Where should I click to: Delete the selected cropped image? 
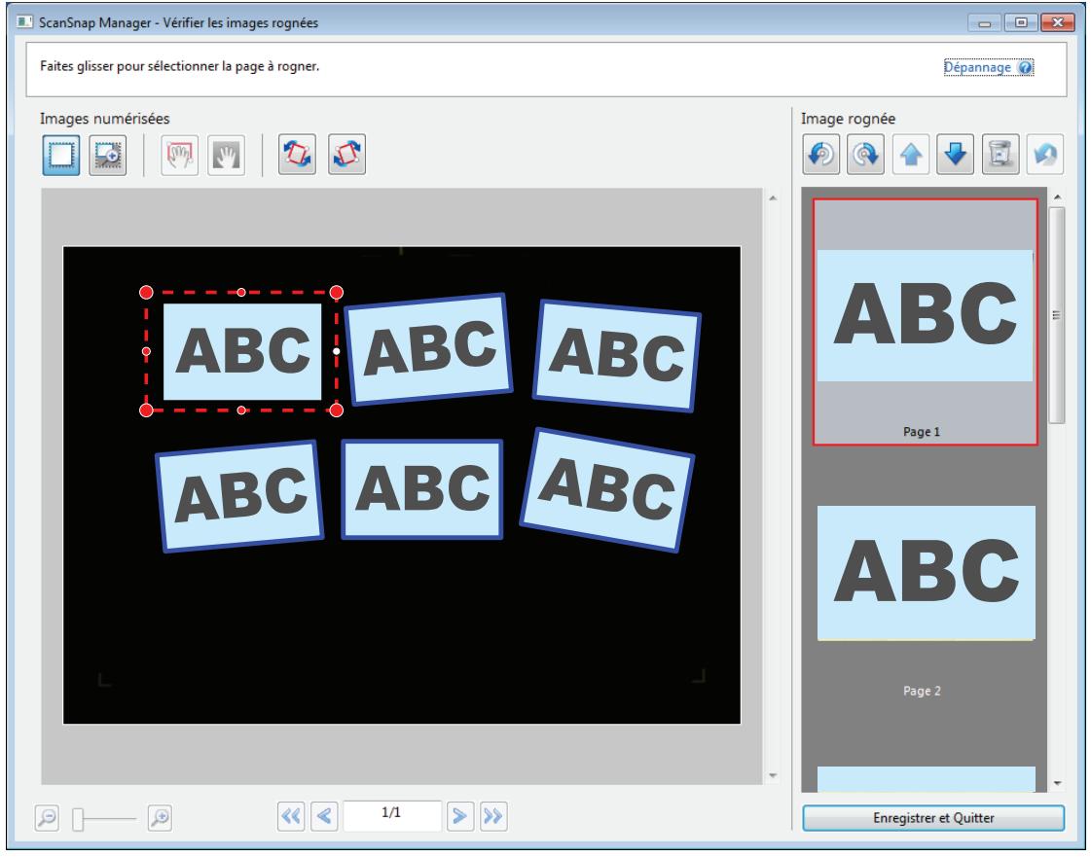pyautogui.click(x=1000, y=155)
